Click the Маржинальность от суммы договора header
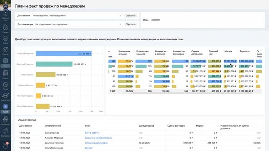 pyautogui.click(x=235, y=127)
